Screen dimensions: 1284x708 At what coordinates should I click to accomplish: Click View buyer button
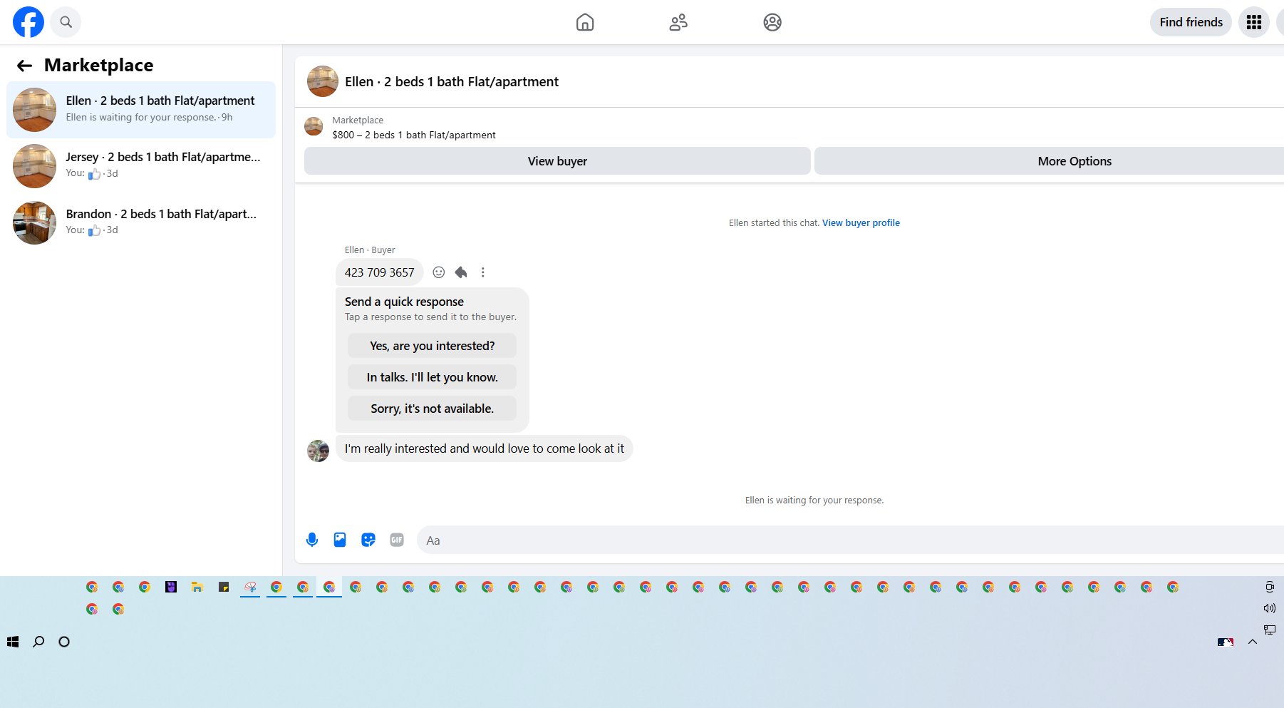(x=557, y=161)
